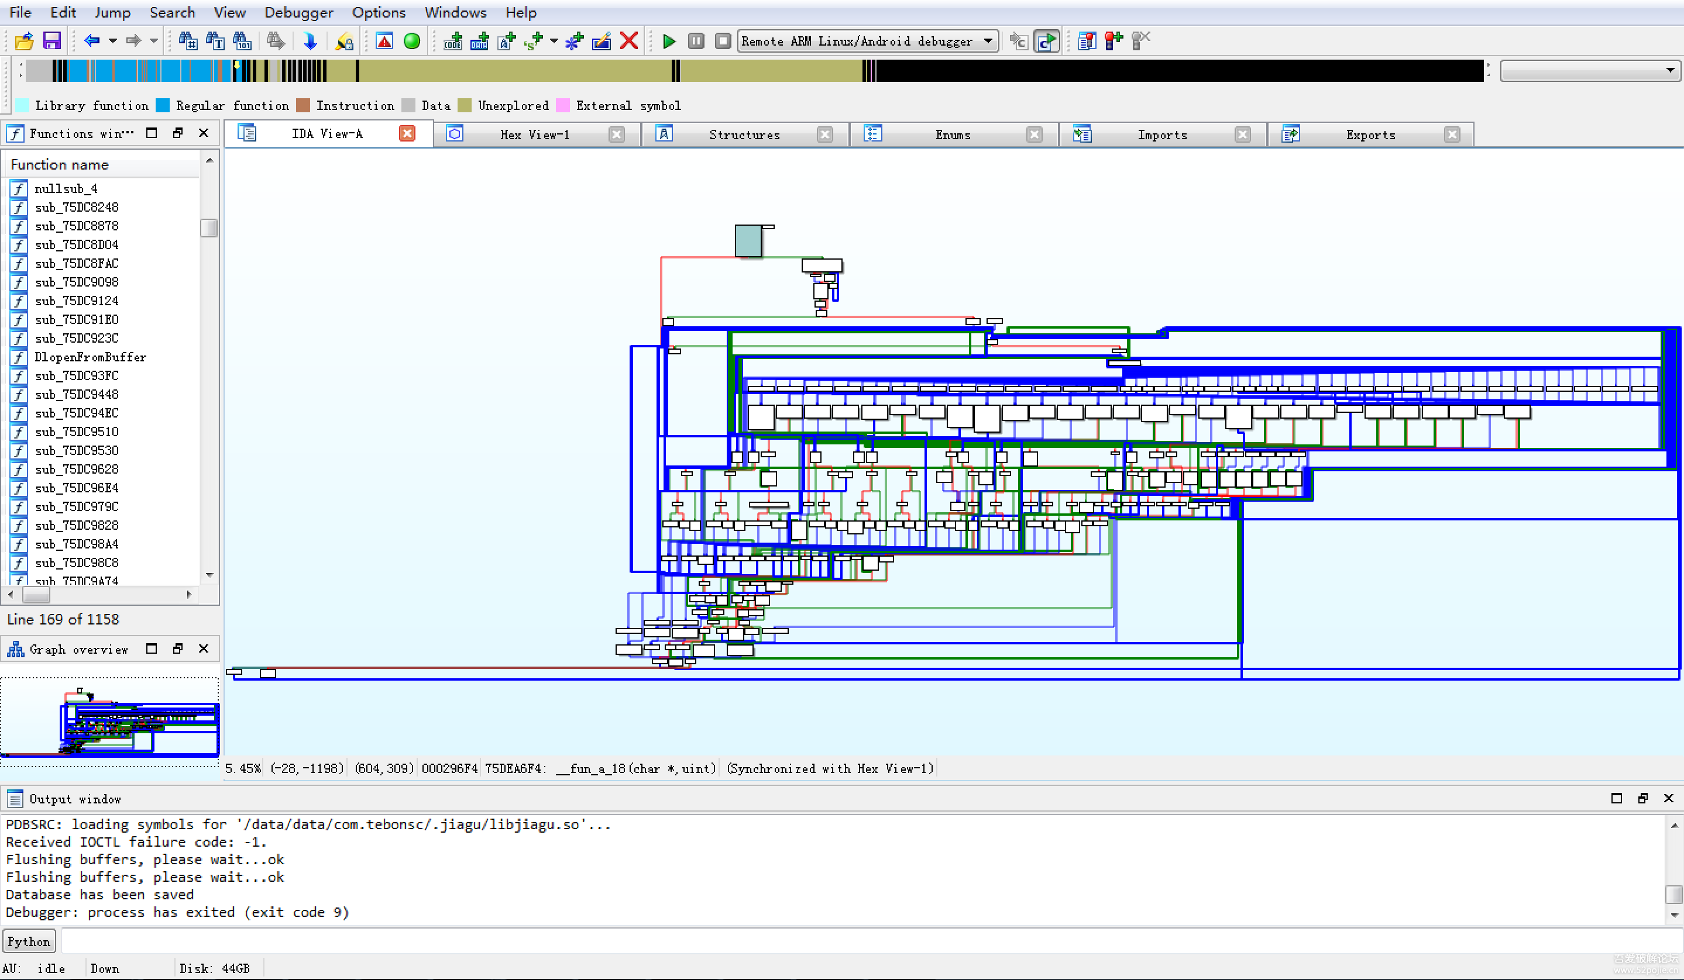Toggle source-level debugging C button
Image resolution: width=1684 pixels, height=980 pixels.
pos(1046,42)
